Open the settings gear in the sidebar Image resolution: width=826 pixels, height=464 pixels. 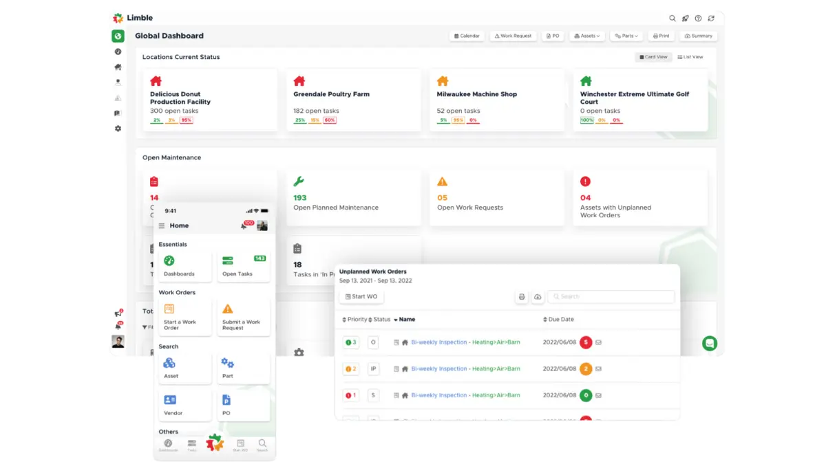click(x=118, y=129)
